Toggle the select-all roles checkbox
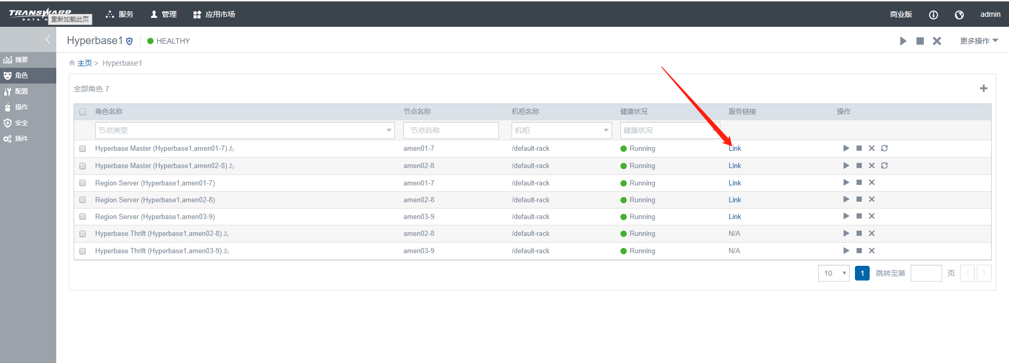Image resolution: width=1009 pixels, height=363 pixels. 83,112
